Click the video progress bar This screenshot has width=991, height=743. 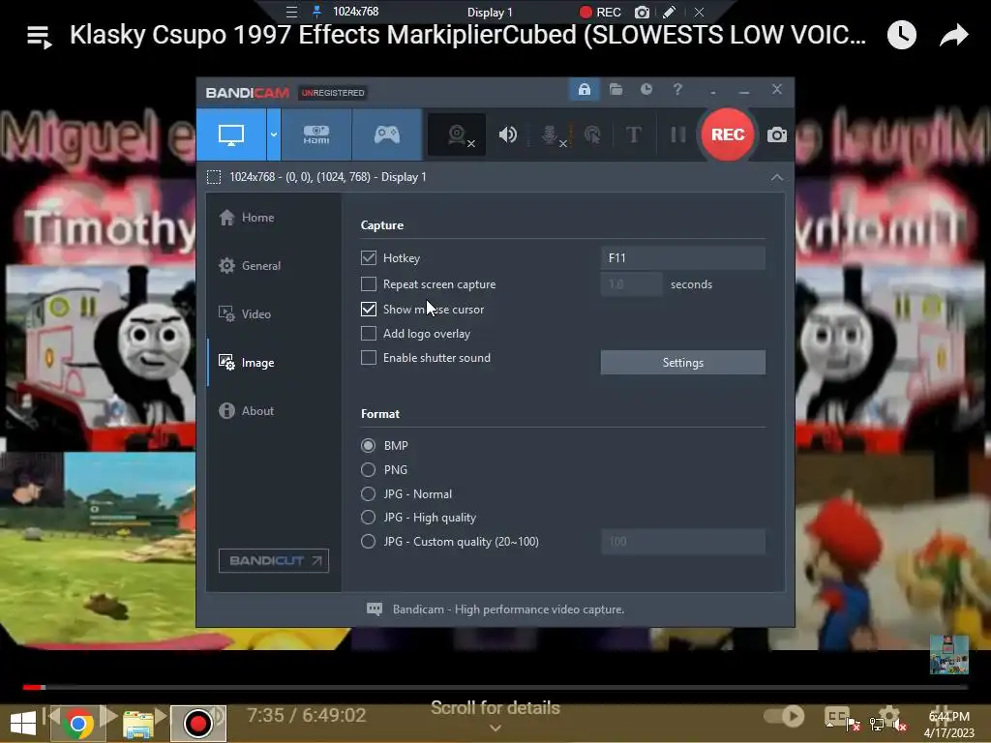point(495,687)
